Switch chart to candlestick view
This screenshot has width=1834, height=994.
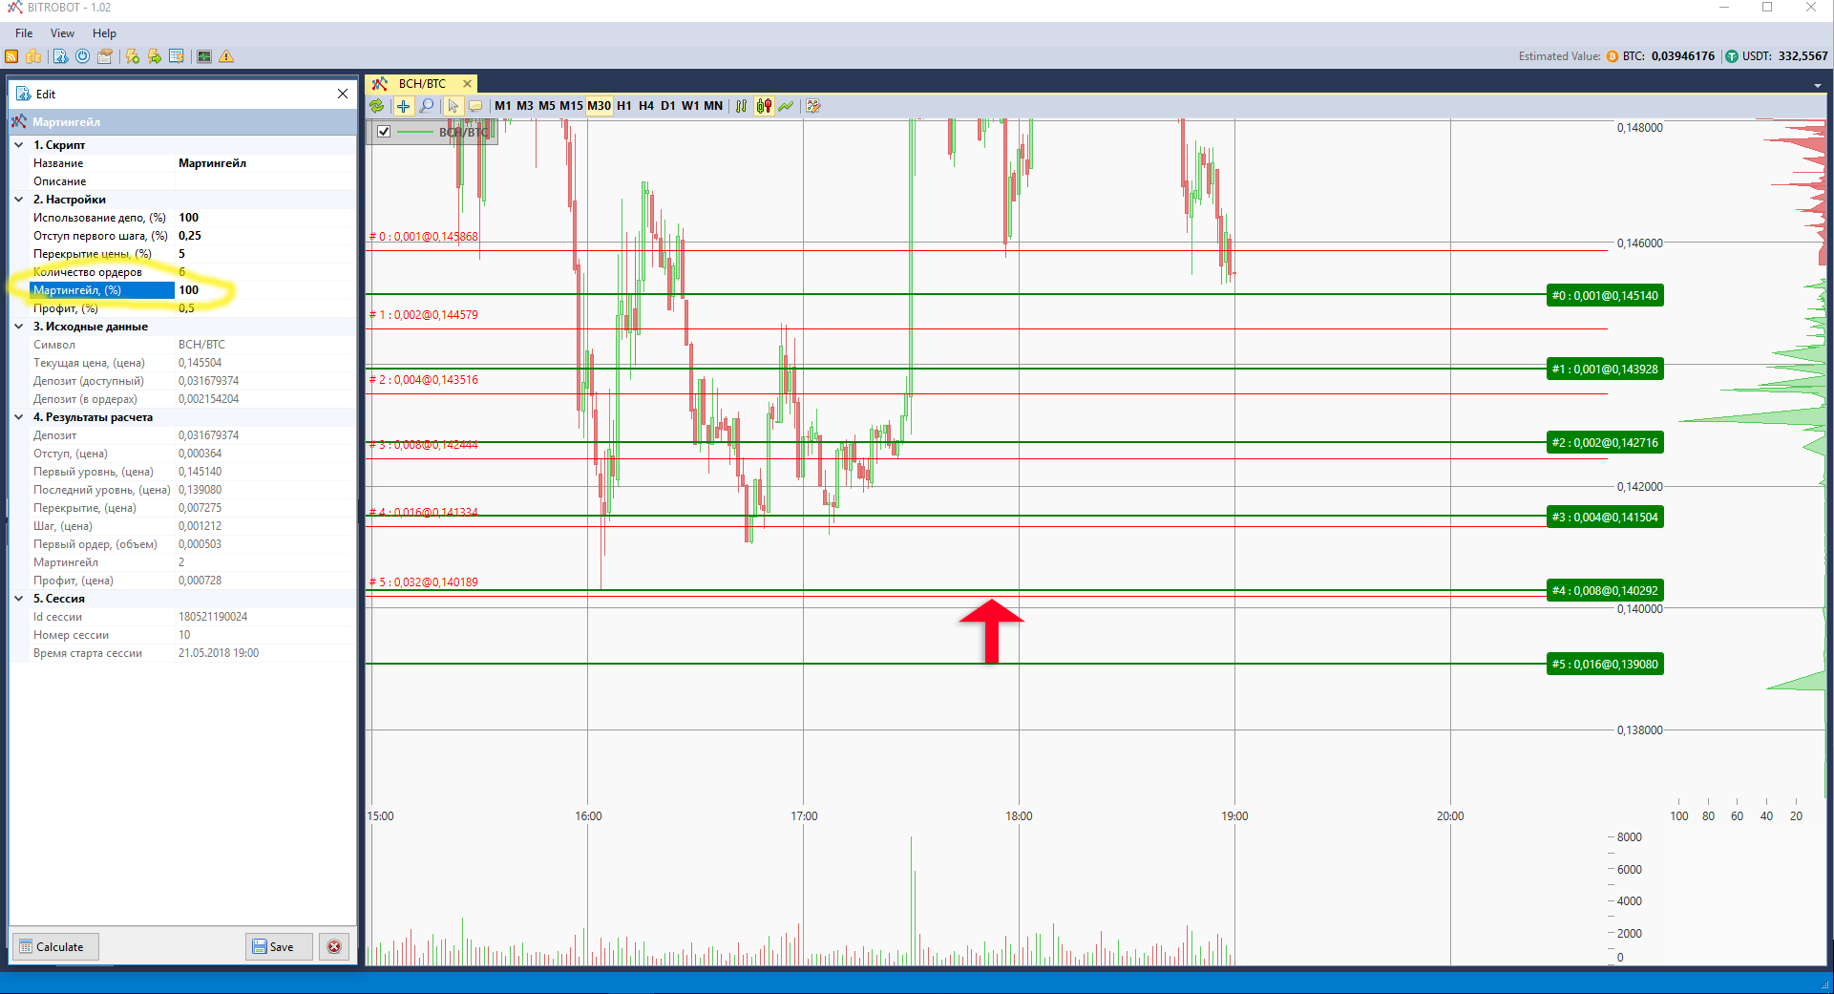pyautogui.click(x=764, y=106)
